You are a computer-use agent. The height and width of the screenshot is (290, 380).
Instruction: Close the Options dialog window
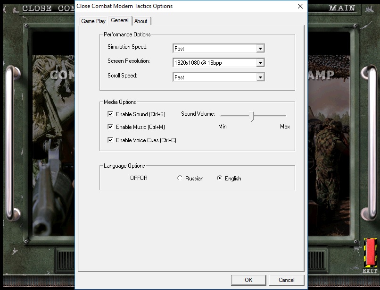pos(300,6)
